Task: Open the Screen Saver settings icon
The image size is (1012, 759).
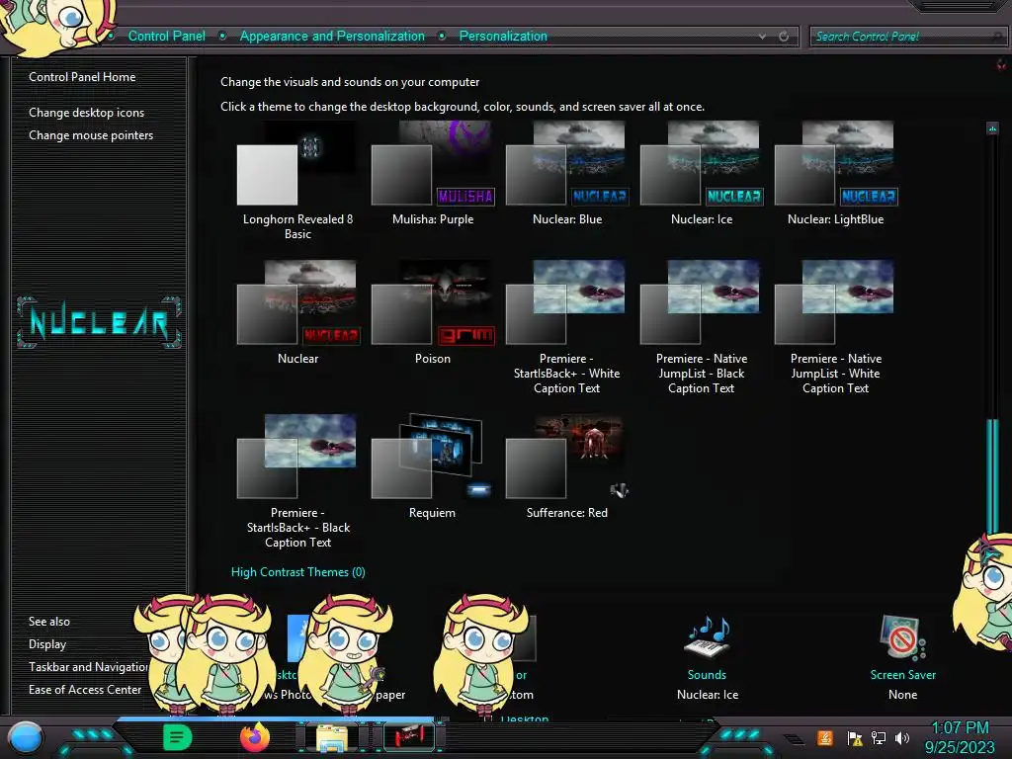Action: [902, 637]
